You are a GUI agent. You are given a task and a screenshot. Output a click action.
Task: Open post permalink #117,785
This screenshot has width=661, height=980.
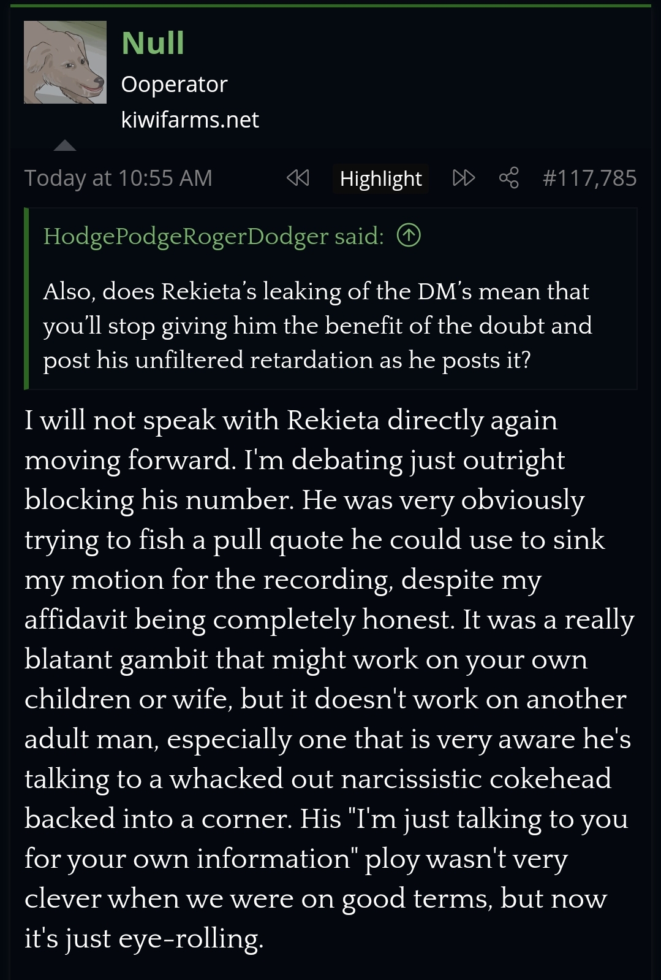coord(589,178)
